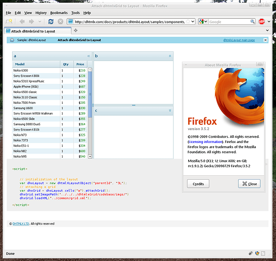Viewport: 276px width, 261px height.
Task: Open About Mozilla Firefox window menu arrow
Action: (x=186, y=65)
